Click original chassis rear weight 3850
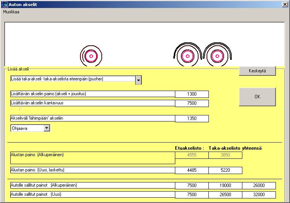Screen dimensions: 290x203 (225, 155)
